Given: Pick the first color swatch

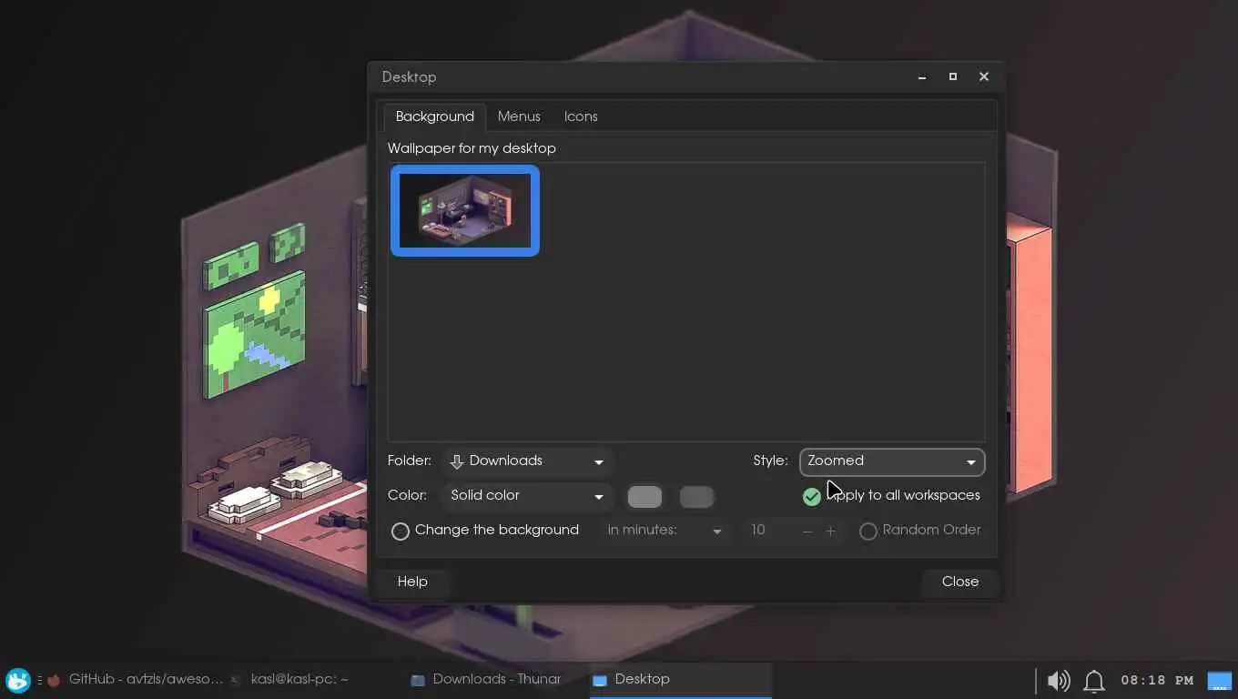Looking at the screenshot, I should coord(644,497).
